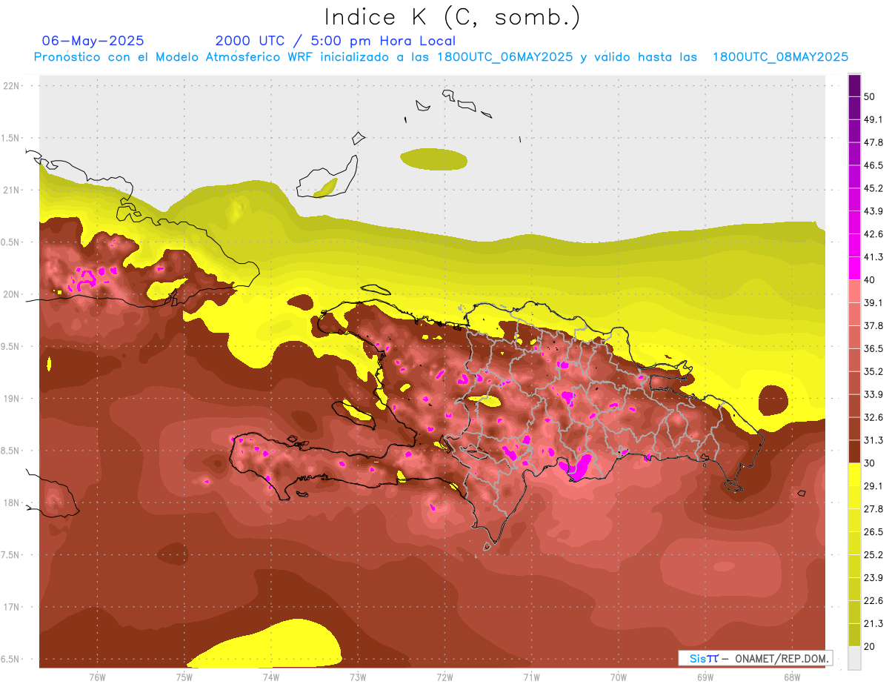Image resolution: width=889 pixels, height=687 pixels.
Task: Click the colorbar value '20'
Action: coord(869,647)
